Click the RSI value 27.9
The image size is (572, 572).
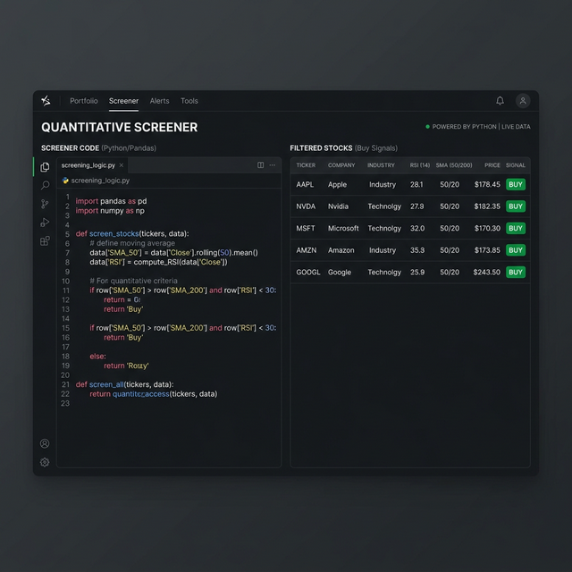[417, 206]
